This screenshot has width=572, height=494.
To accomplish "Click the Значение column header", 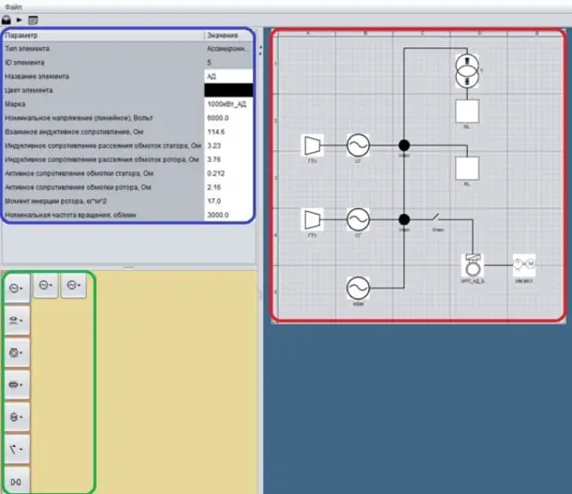I will coord(228,35).
